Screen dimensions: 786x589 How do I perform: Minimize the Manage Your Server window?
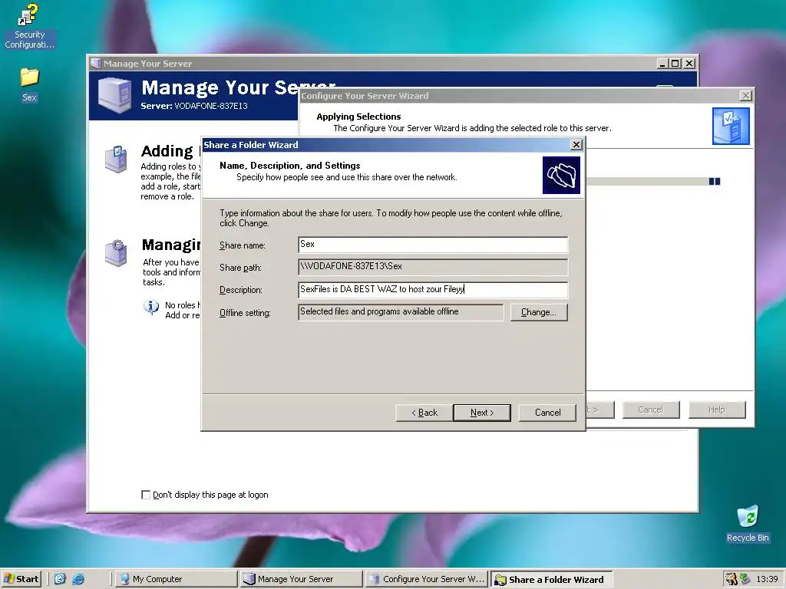click(x=662, y=64)
